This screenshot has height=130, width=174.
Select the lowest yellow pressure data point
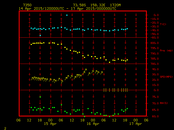[x=110, y=62]
